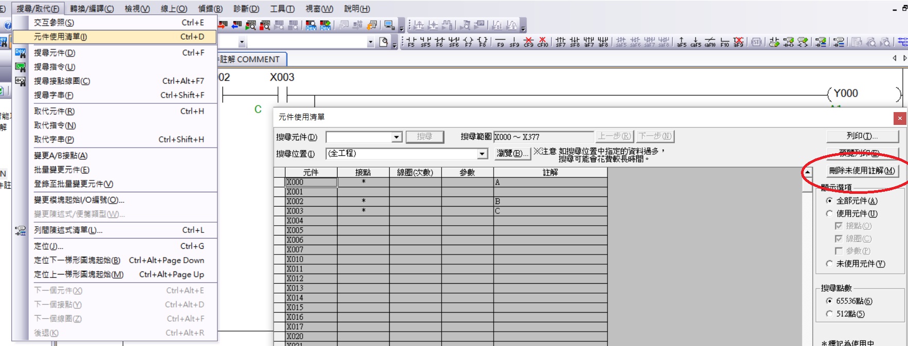Choose 交互參照 from the open menu
Screen dimensions: 908x346
(x=54, y=23)
